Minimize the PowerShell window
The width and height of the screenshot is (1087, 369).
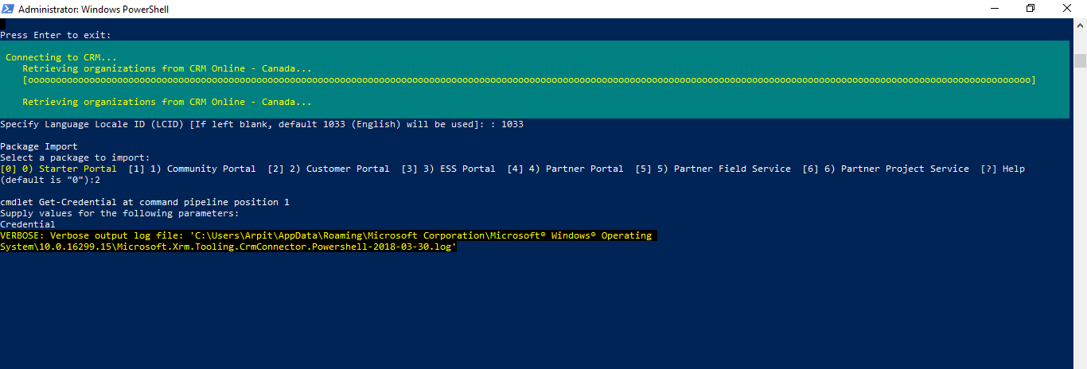994,9
